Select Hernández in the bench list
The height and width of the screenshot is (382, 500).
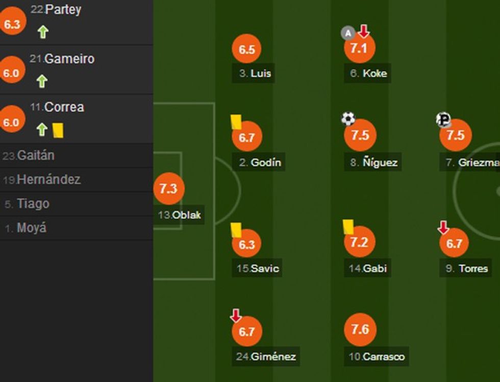click(x=48, y=180)
